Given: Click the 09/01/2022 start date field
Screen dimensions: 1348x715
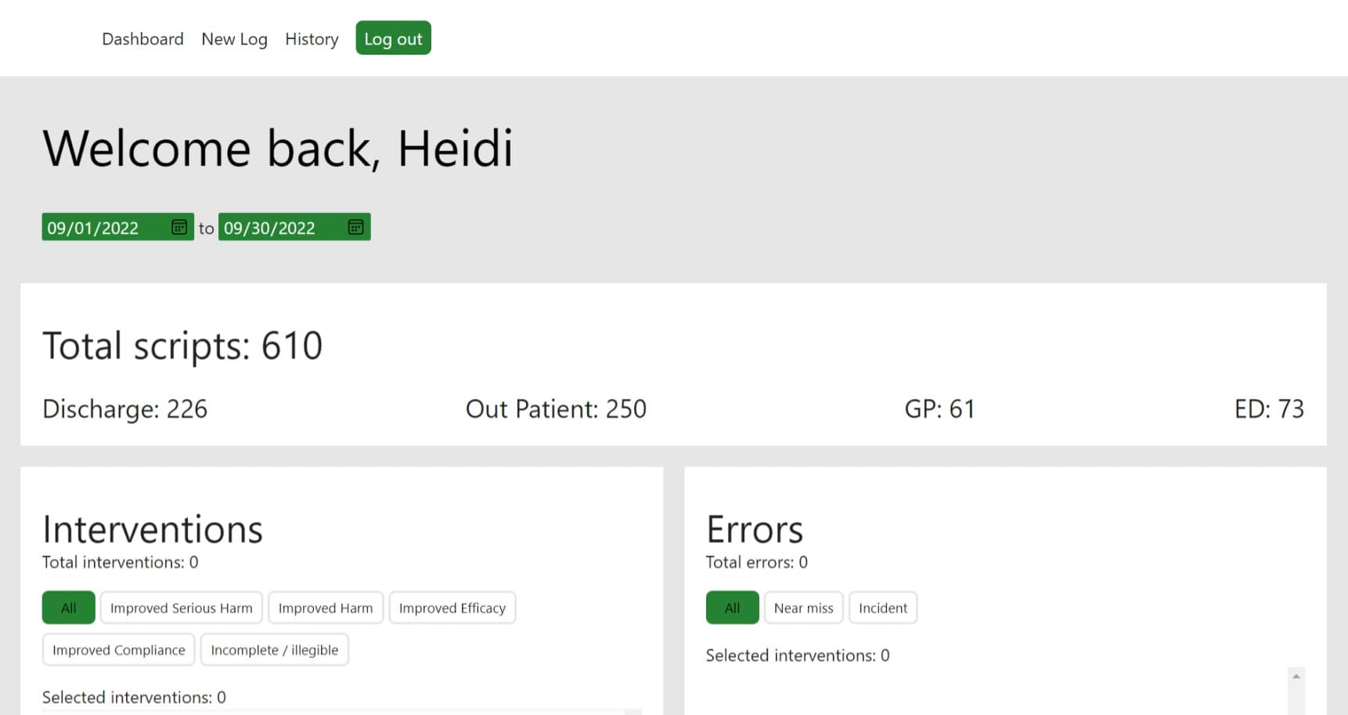Looking at the screenshot, I should (117, 227).
